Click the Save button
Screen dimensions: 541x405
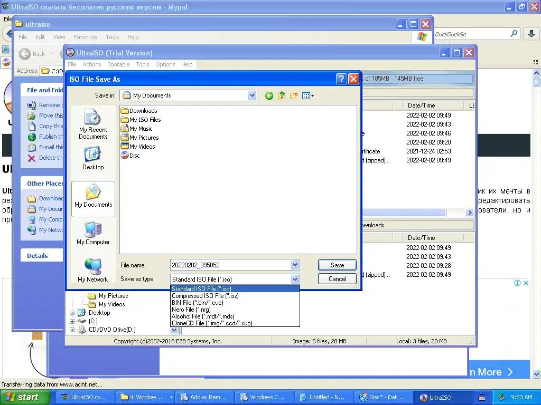(x=337, y=265)
